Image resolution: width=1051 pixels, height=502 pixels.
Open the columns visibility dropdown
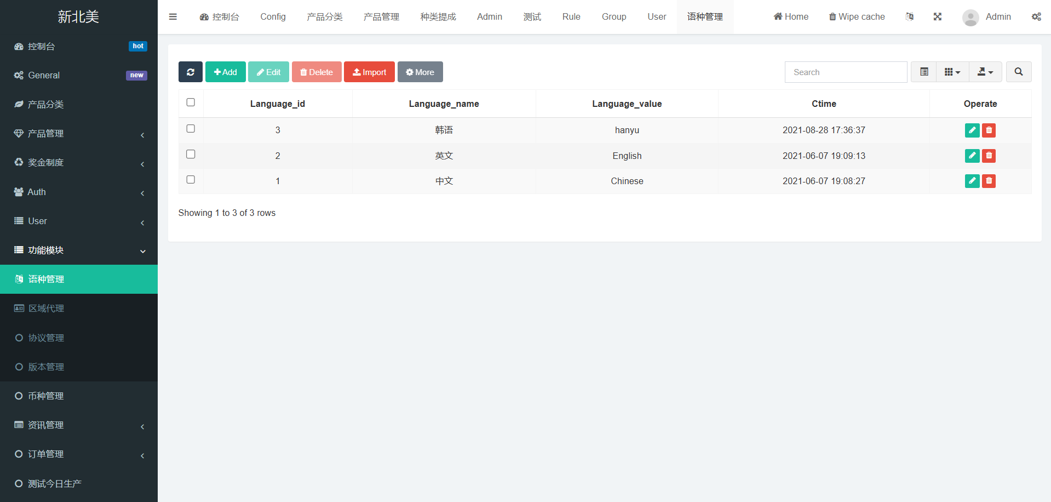952,72
